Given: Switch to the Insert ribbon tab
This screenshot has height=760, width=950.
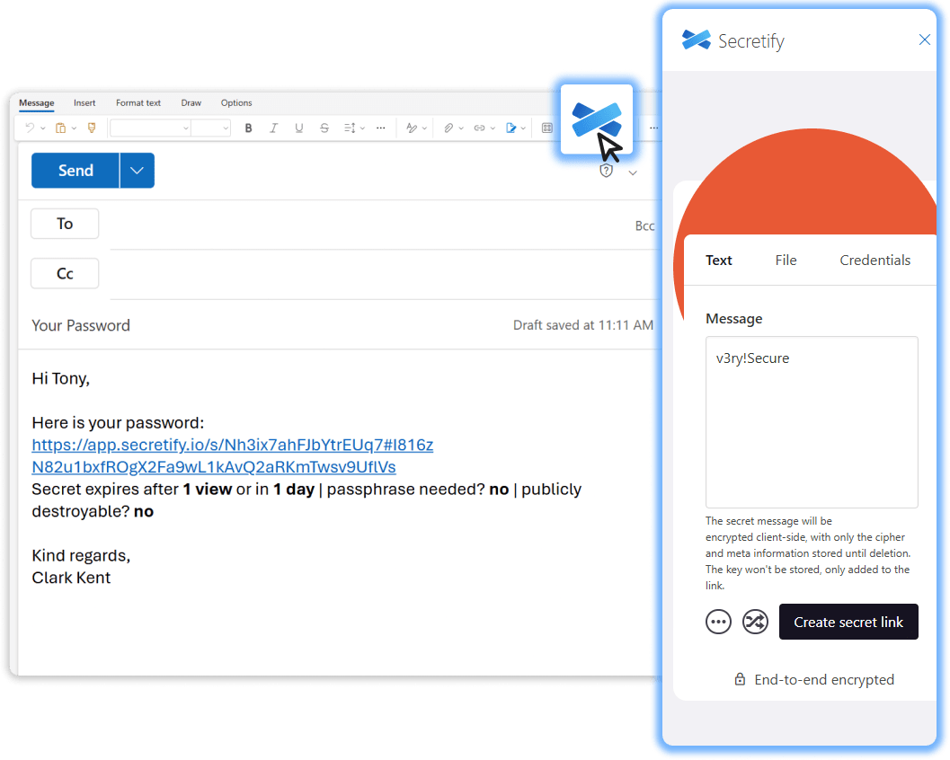Looking at the screenshot, I should [84, 103].
